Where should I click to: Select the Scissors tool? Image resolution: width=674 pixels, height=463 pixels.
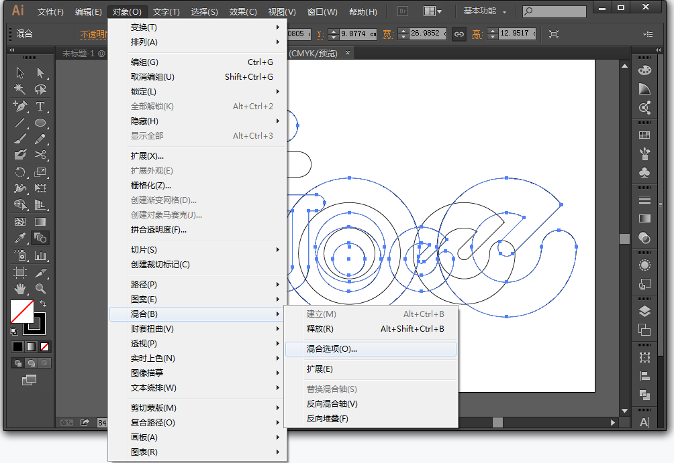[40, 155]
